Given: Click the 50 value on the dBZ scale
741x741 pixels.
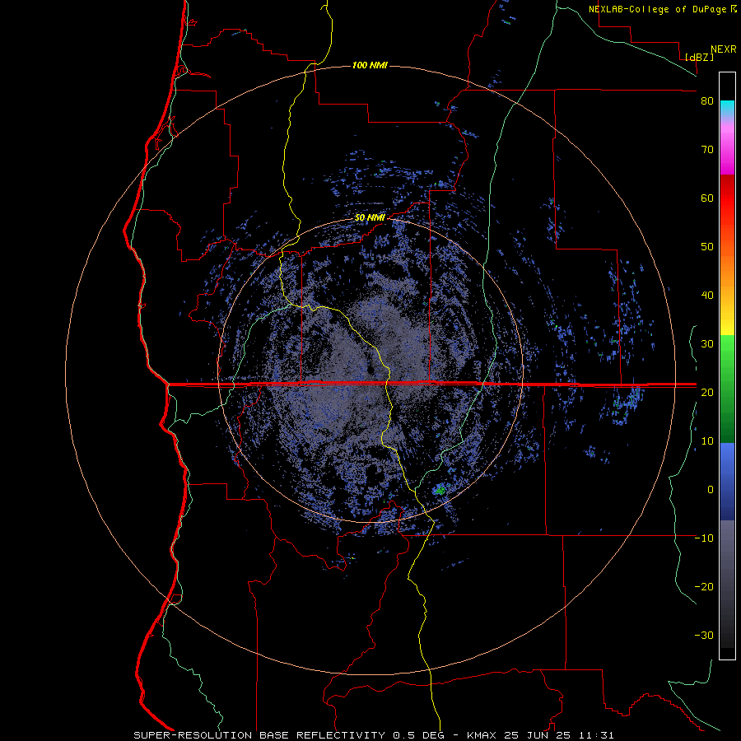Looking at the screenshot, I should click(x=707, y=247).
